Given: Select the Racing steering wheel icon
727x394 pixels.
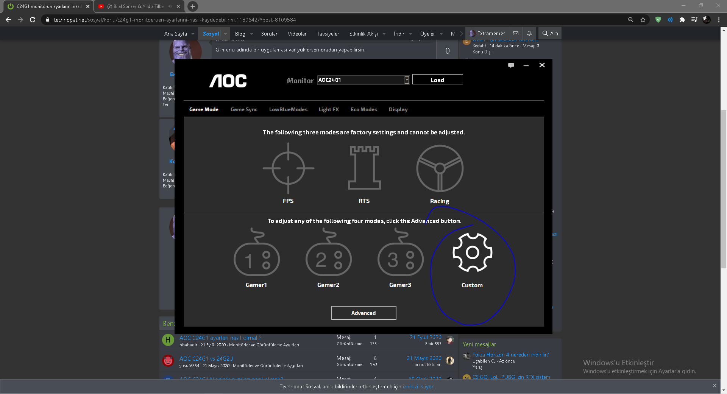Looking at the screenshot, I should [440, 168].
